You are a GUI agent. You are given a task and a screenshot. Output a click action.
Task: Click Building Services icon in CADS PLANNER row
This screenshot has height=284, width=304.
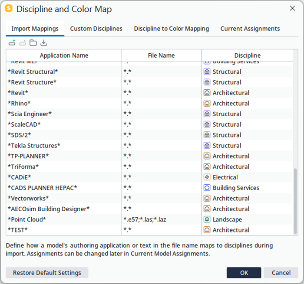click(x=207, y=188)
